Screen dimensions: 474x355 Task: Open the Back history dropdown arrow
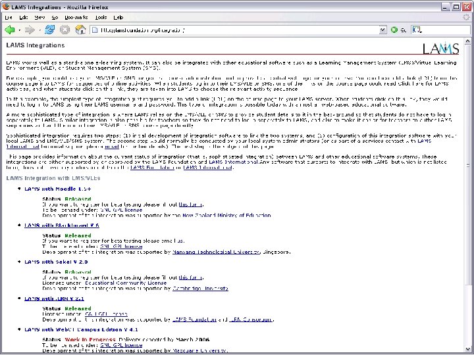point(19,30)
